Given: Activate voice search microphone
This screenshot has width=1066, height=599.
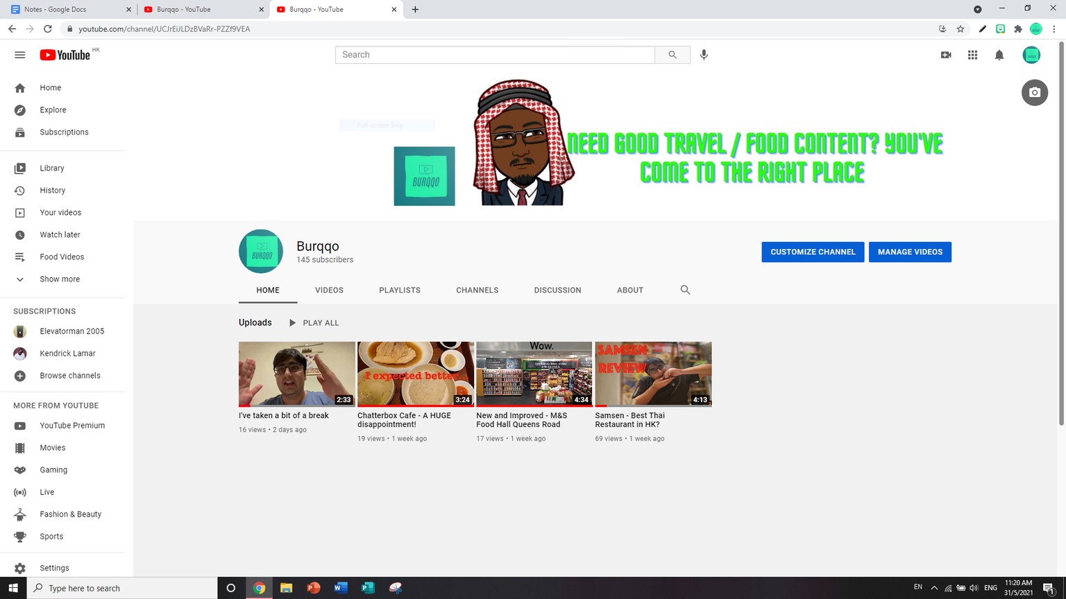Looking at the screenshot, I should click(x=704, y=55).
